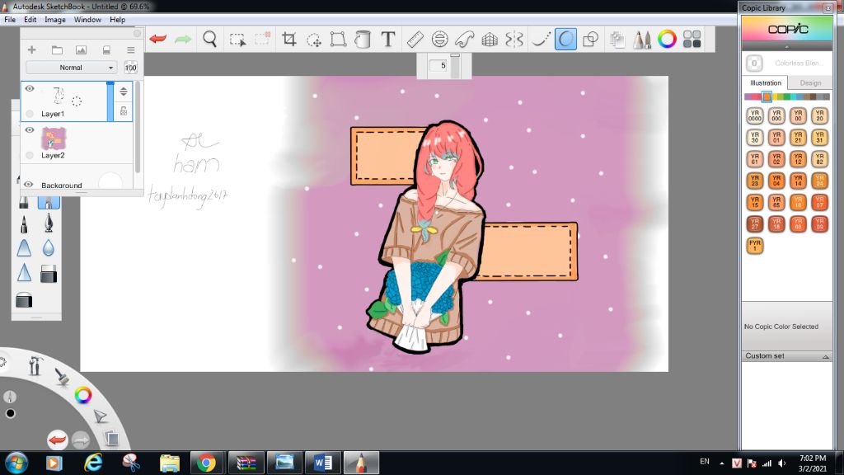
Task: Pick Copic swatch YR27
Action: click(755, 223)
